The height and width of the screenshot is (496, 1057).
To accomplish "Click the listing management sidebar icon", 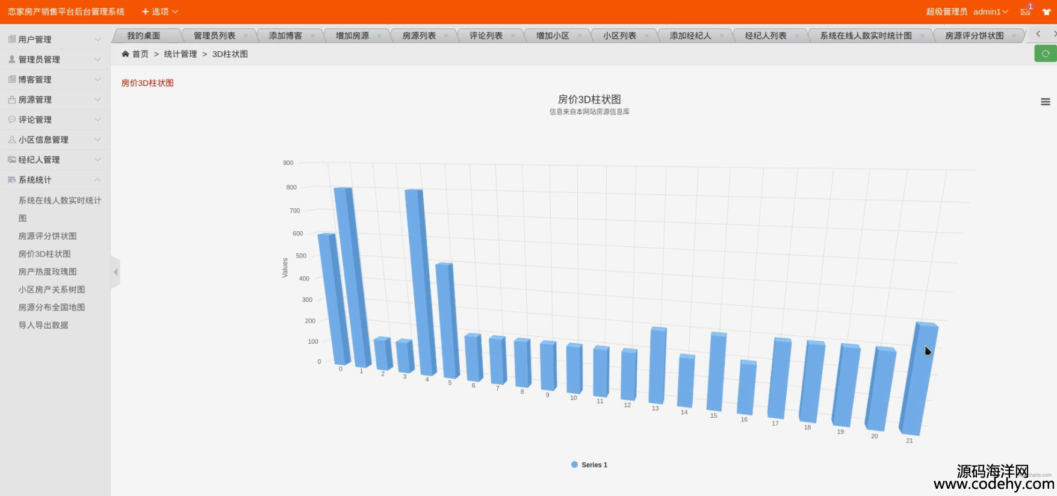I will click(x=12, y=99).
